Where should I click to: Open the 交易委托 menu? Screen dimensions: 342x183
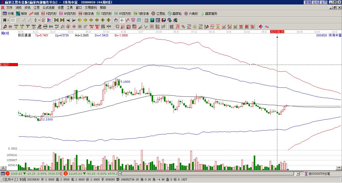[91, 8]
